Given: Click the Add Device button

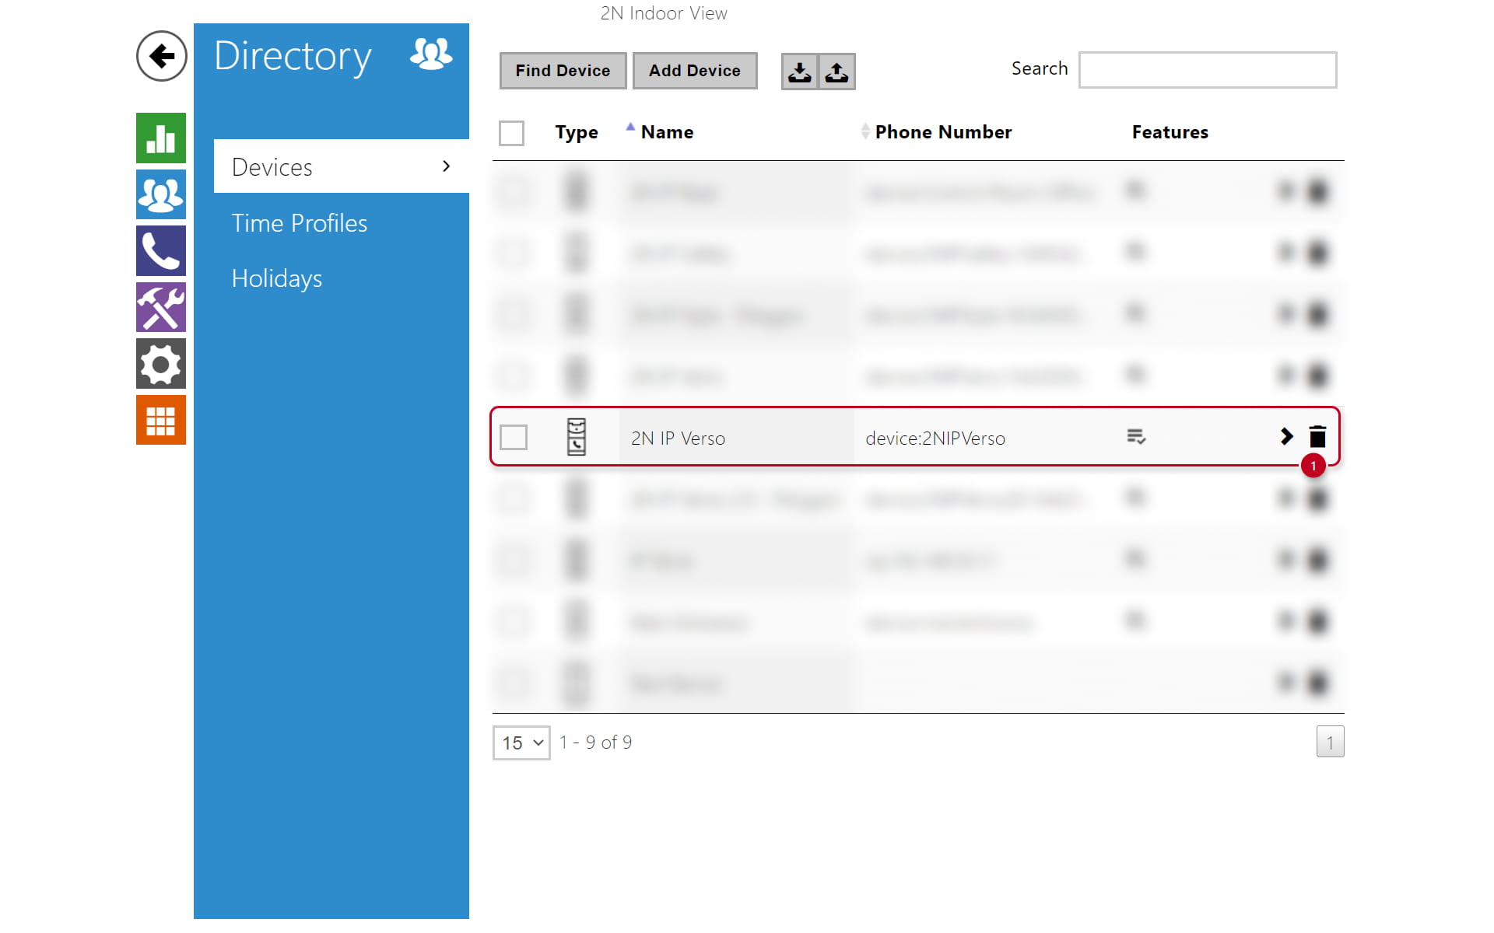Looking at the screenshot, I should (695, 71).
